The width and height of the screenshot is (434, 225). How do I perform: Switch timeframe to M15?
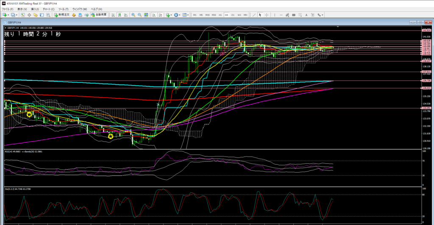pos(207,15)
